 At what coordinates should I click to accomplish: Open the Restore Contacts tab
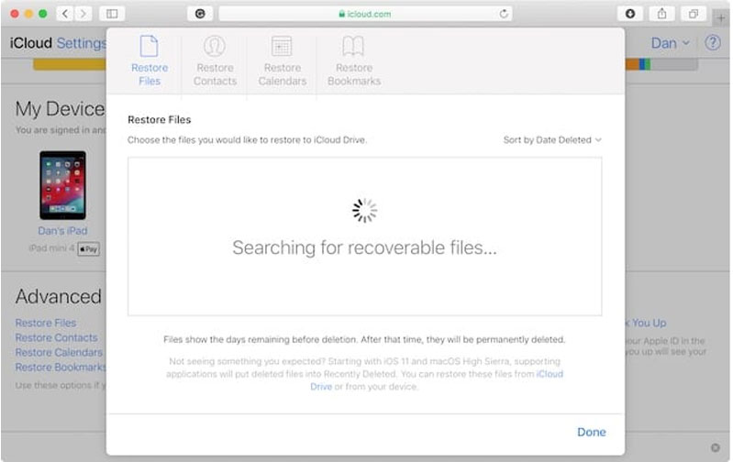click(x=215, y=60)
